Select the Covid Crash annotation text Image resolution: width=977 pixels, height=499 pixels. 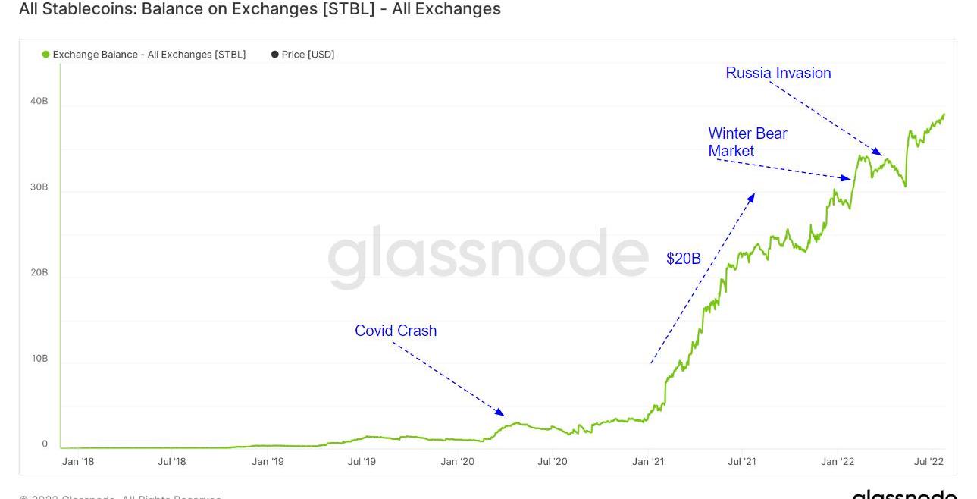(x=396, y=331)
